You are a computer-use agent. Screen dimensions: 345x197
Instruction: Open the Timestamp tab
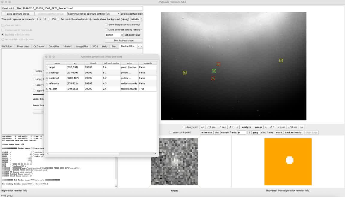pyautogui.click(x=23, y=47)
